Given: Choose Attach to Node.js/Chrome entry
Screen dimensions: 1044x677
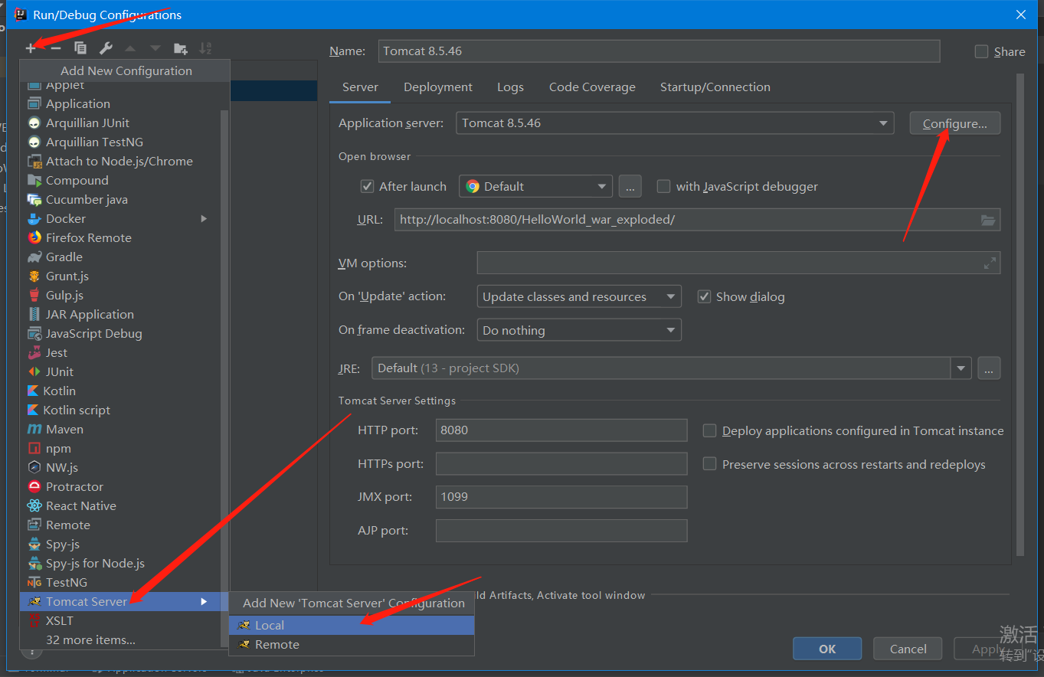Looking at the screenshot, I should coord(120,161).
